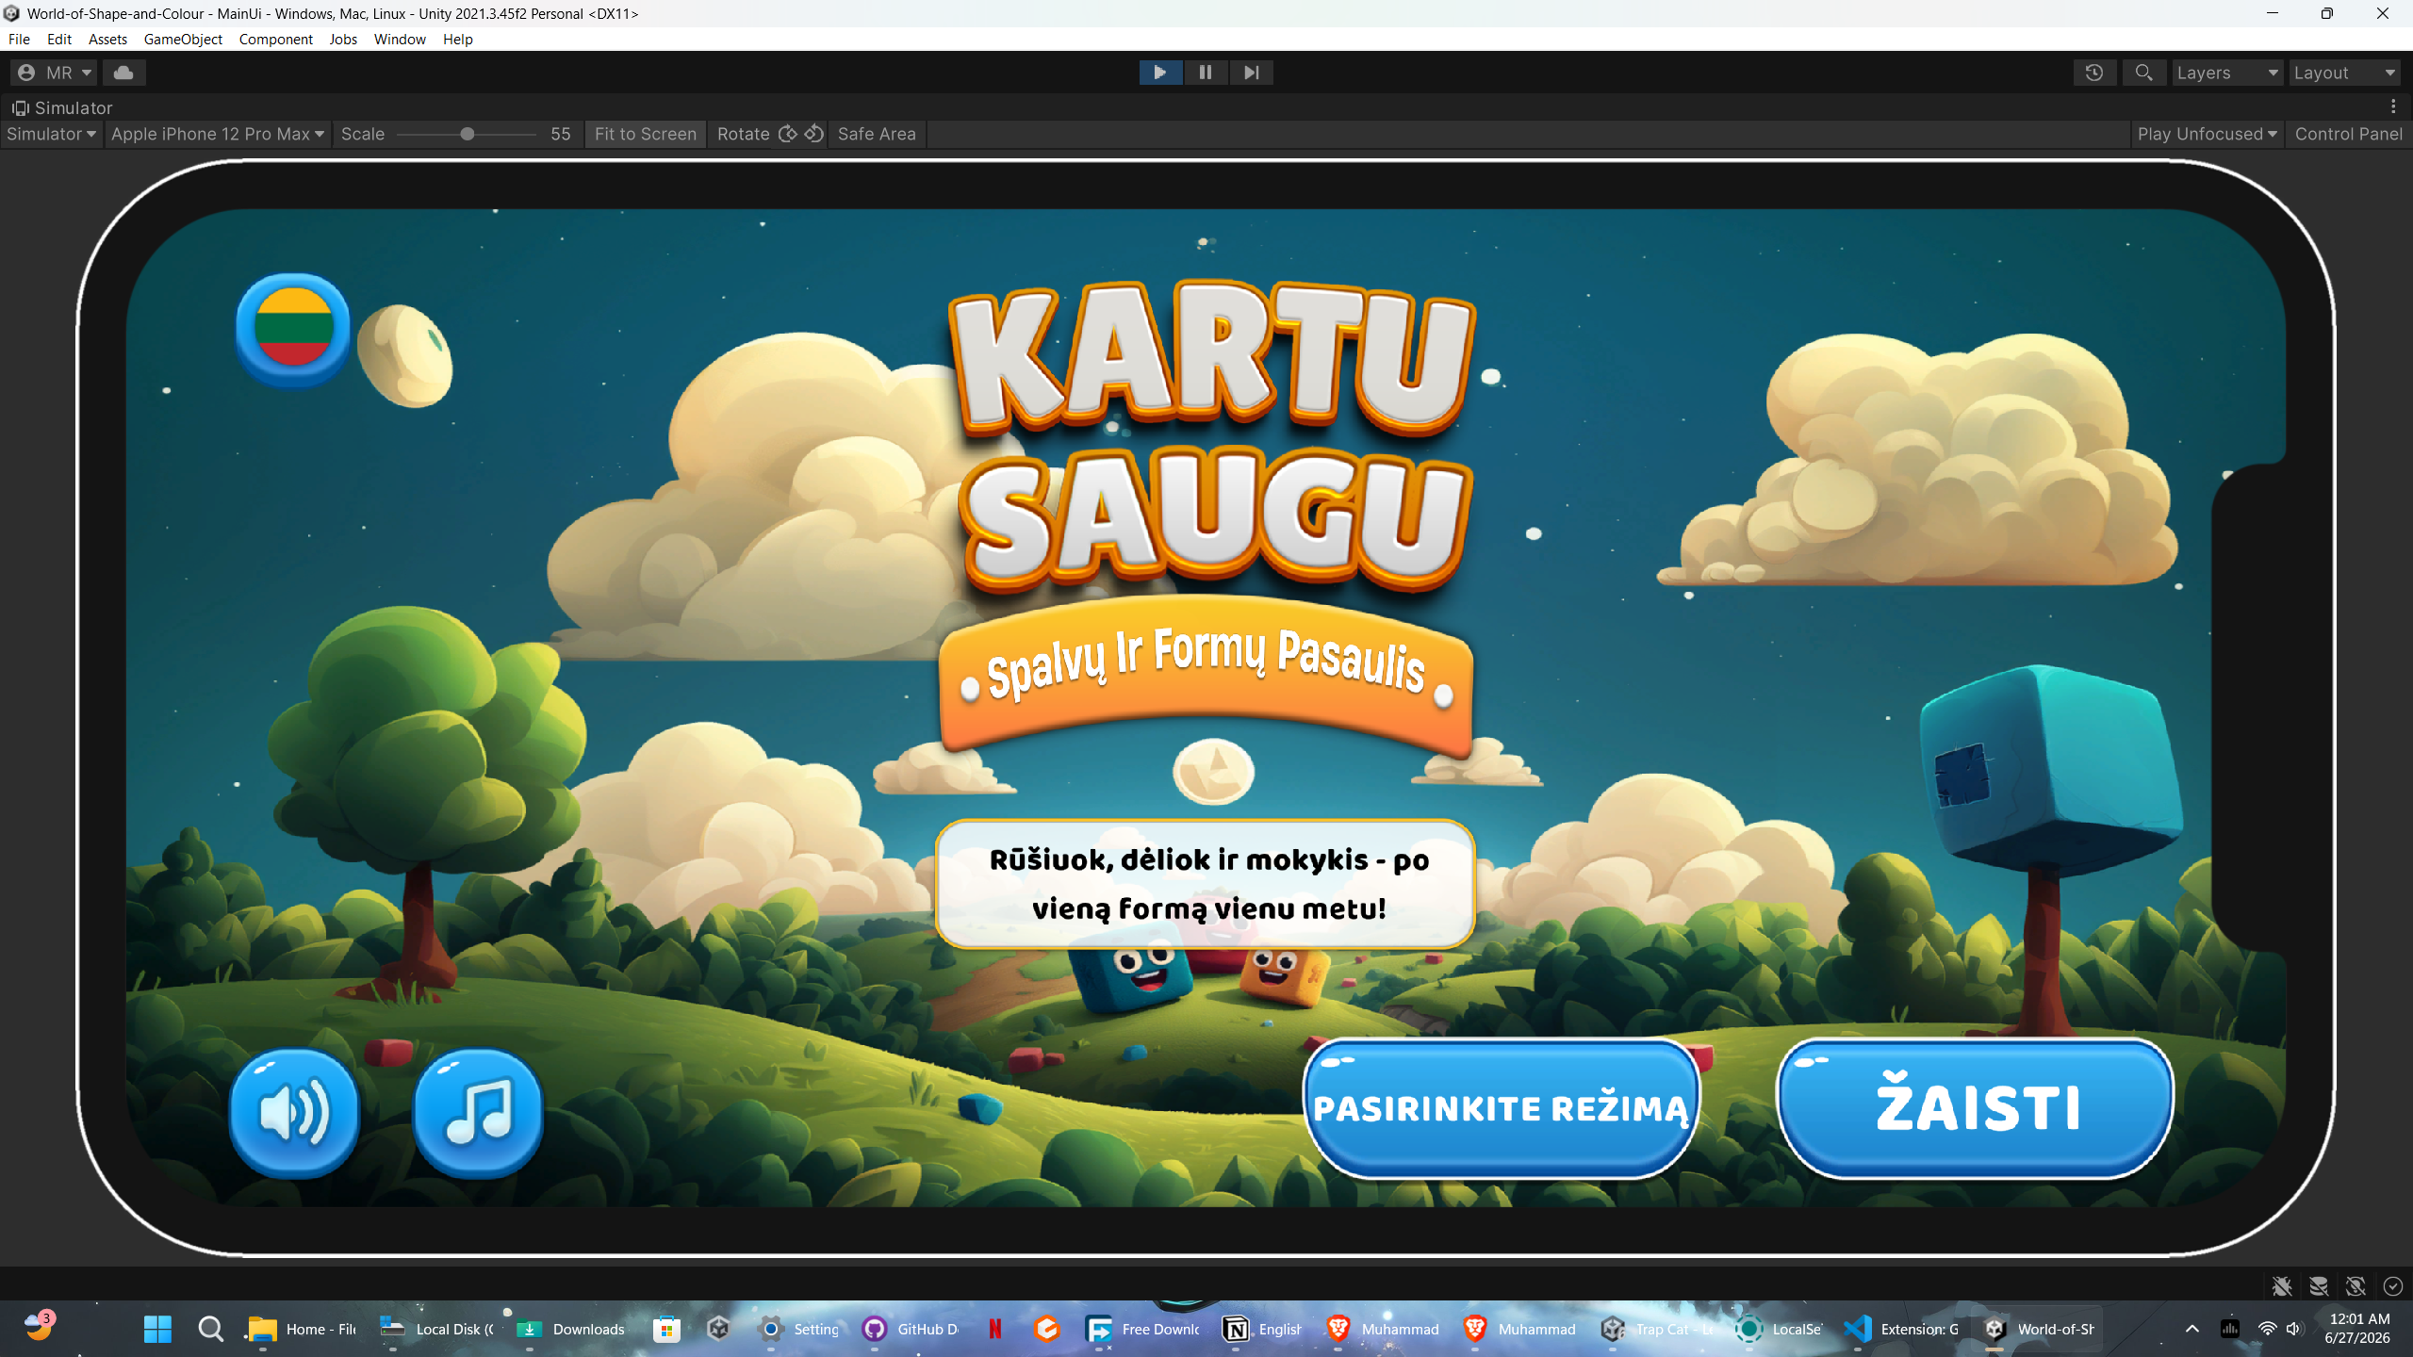Open the MR account dropdown
The image size is (2413, 1357).
55,73
